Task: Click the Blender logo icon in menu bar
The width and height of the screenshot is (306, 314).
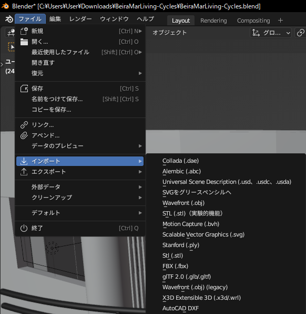Action: 9,19
